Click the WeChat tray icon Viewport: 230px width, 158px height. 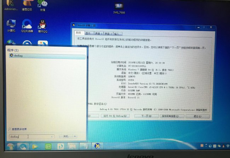click(x=219, y=146)
